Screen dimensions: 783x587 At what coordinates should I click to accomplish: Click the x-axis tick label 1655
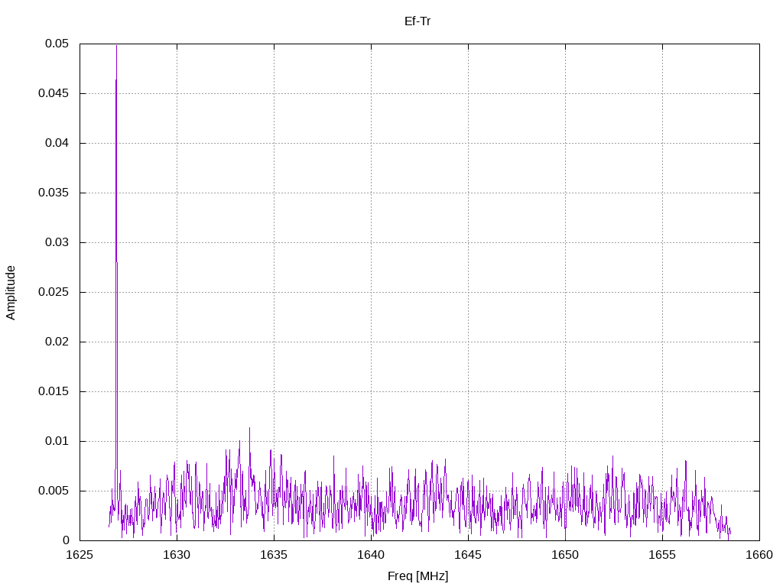coord(663,555)
